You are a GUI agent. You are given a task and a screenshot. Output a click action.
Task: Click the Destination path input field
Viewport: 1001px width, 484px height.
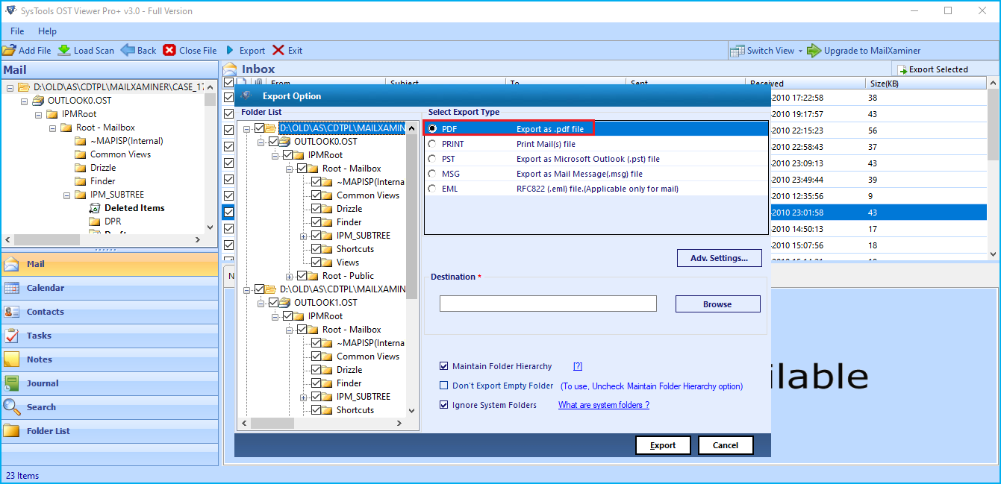[548, 304]
